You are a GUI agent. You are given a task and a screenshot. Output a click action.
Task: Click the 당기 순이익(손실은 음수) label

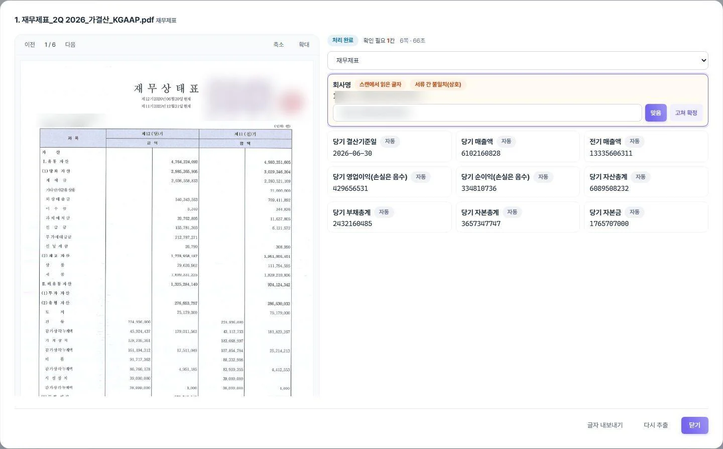(x=496, y=177)
